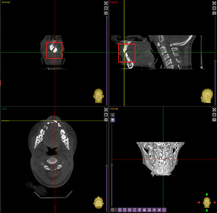Expand the Coronal view to fullscreen
The width and height of the screenshot is (217, 213).
[106, 3]
